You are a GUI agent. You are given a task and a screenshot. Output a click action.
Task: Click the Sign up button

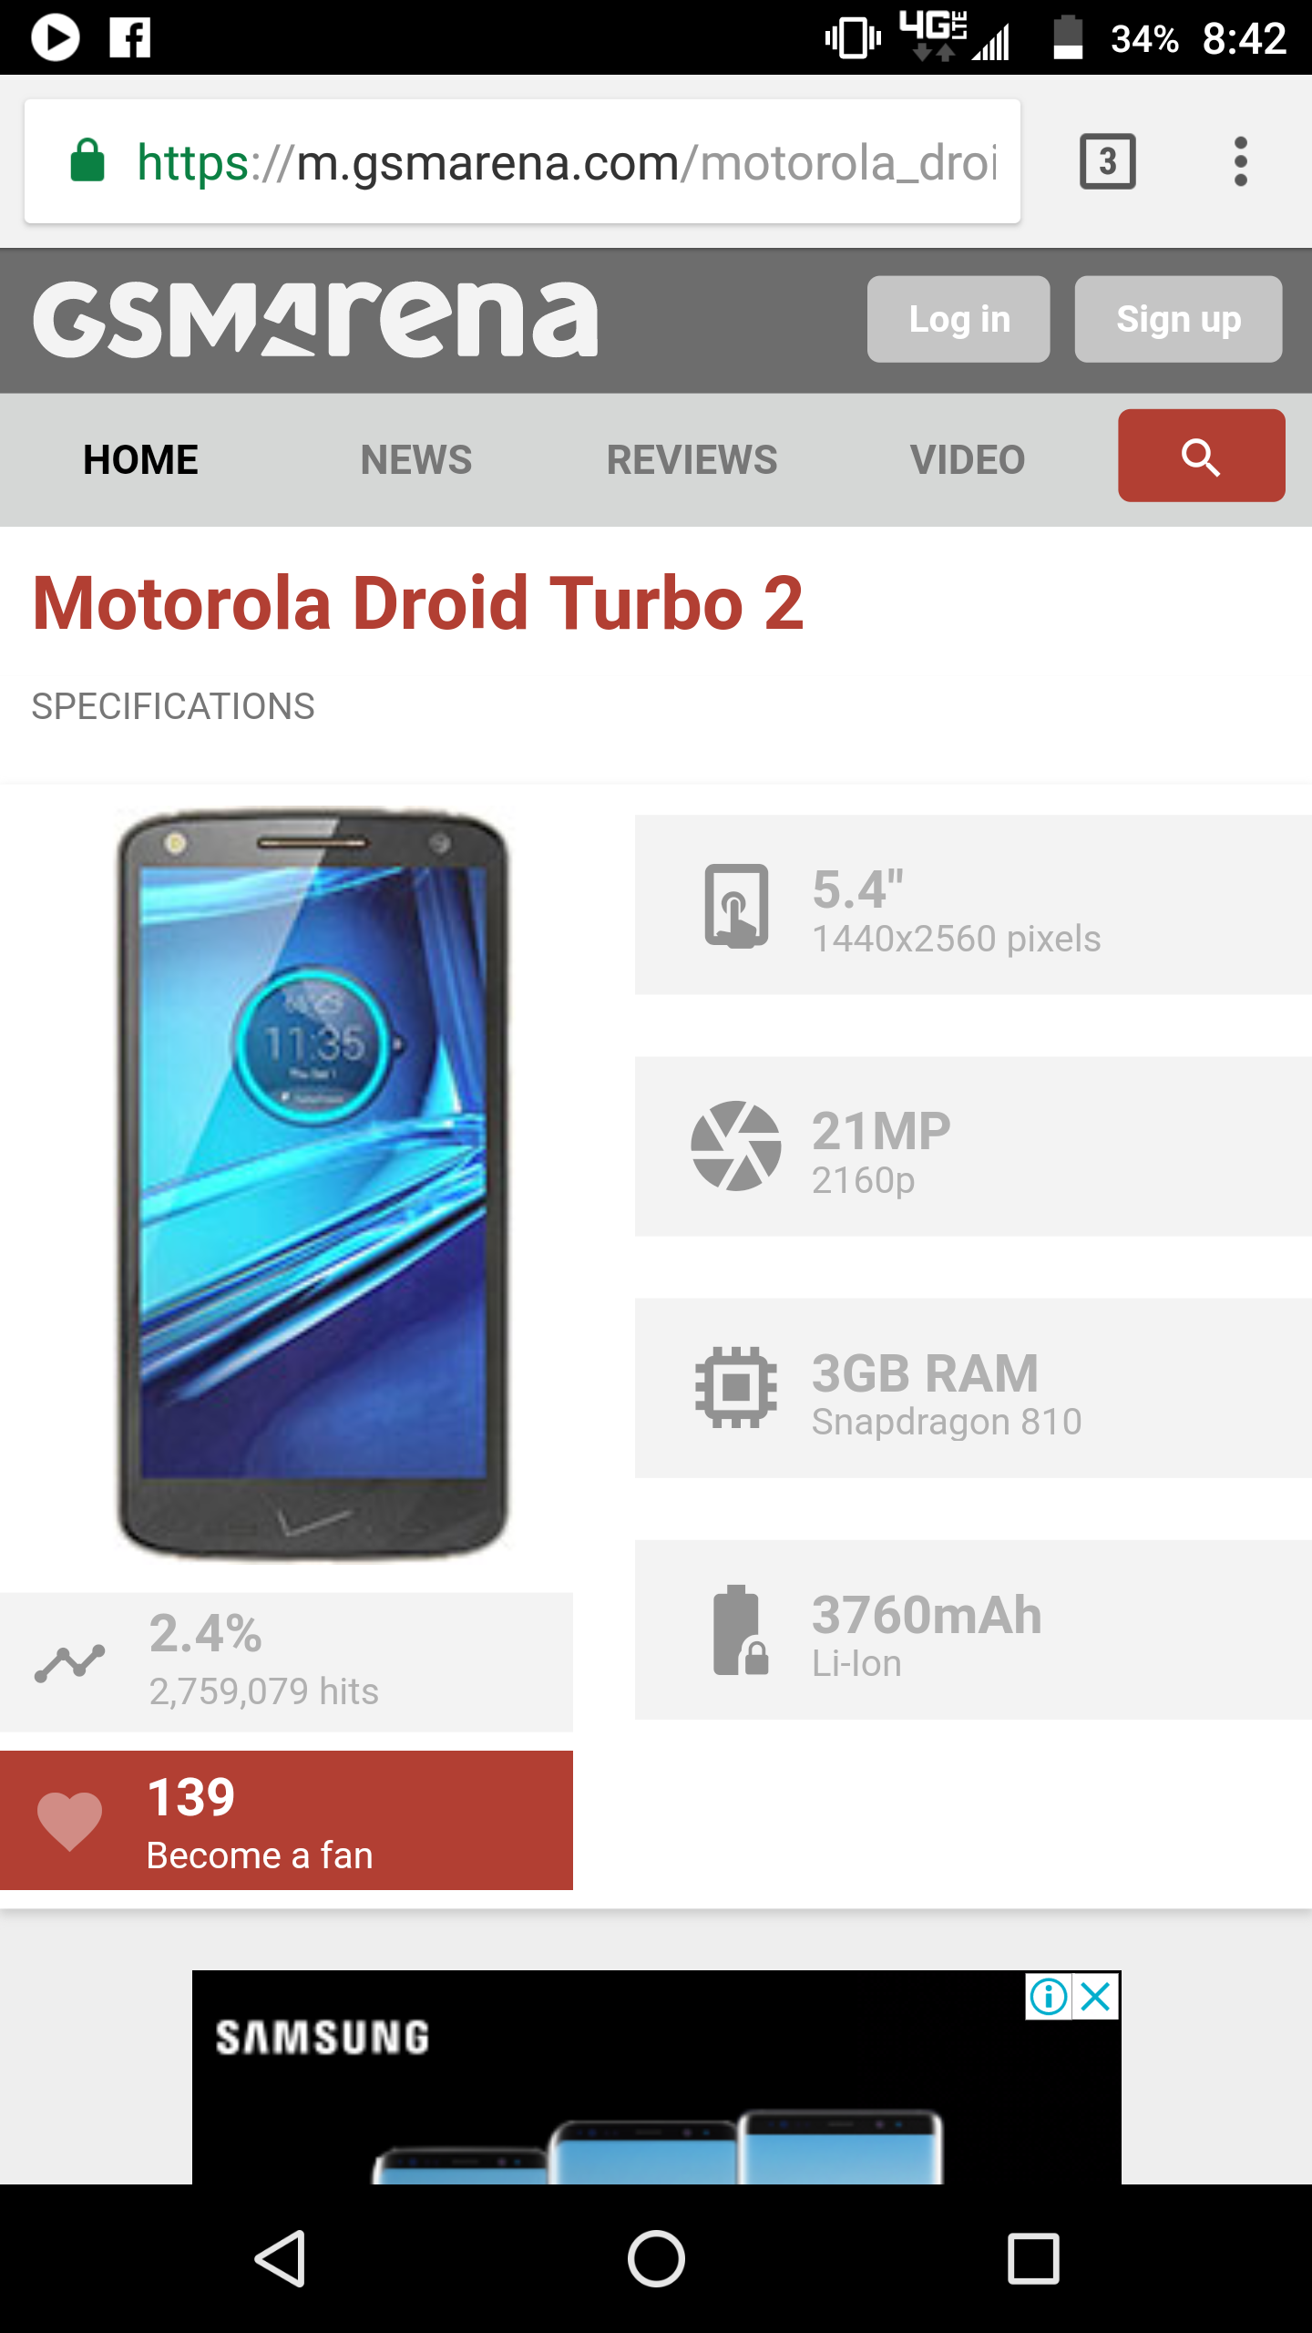click(x=1178, y=319)
